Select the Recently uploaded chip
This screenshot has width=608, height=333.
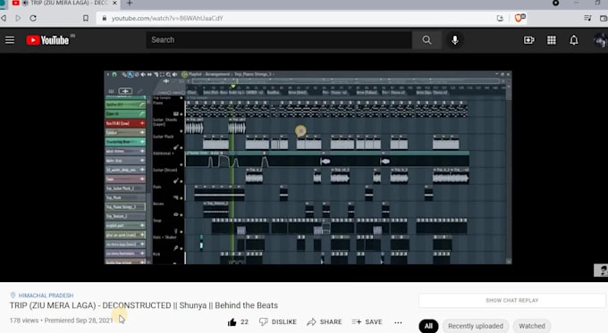[x=476, y=326]
